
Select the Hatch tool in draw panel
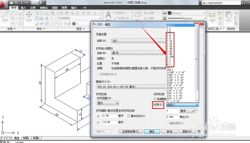(x=20, y=23)
